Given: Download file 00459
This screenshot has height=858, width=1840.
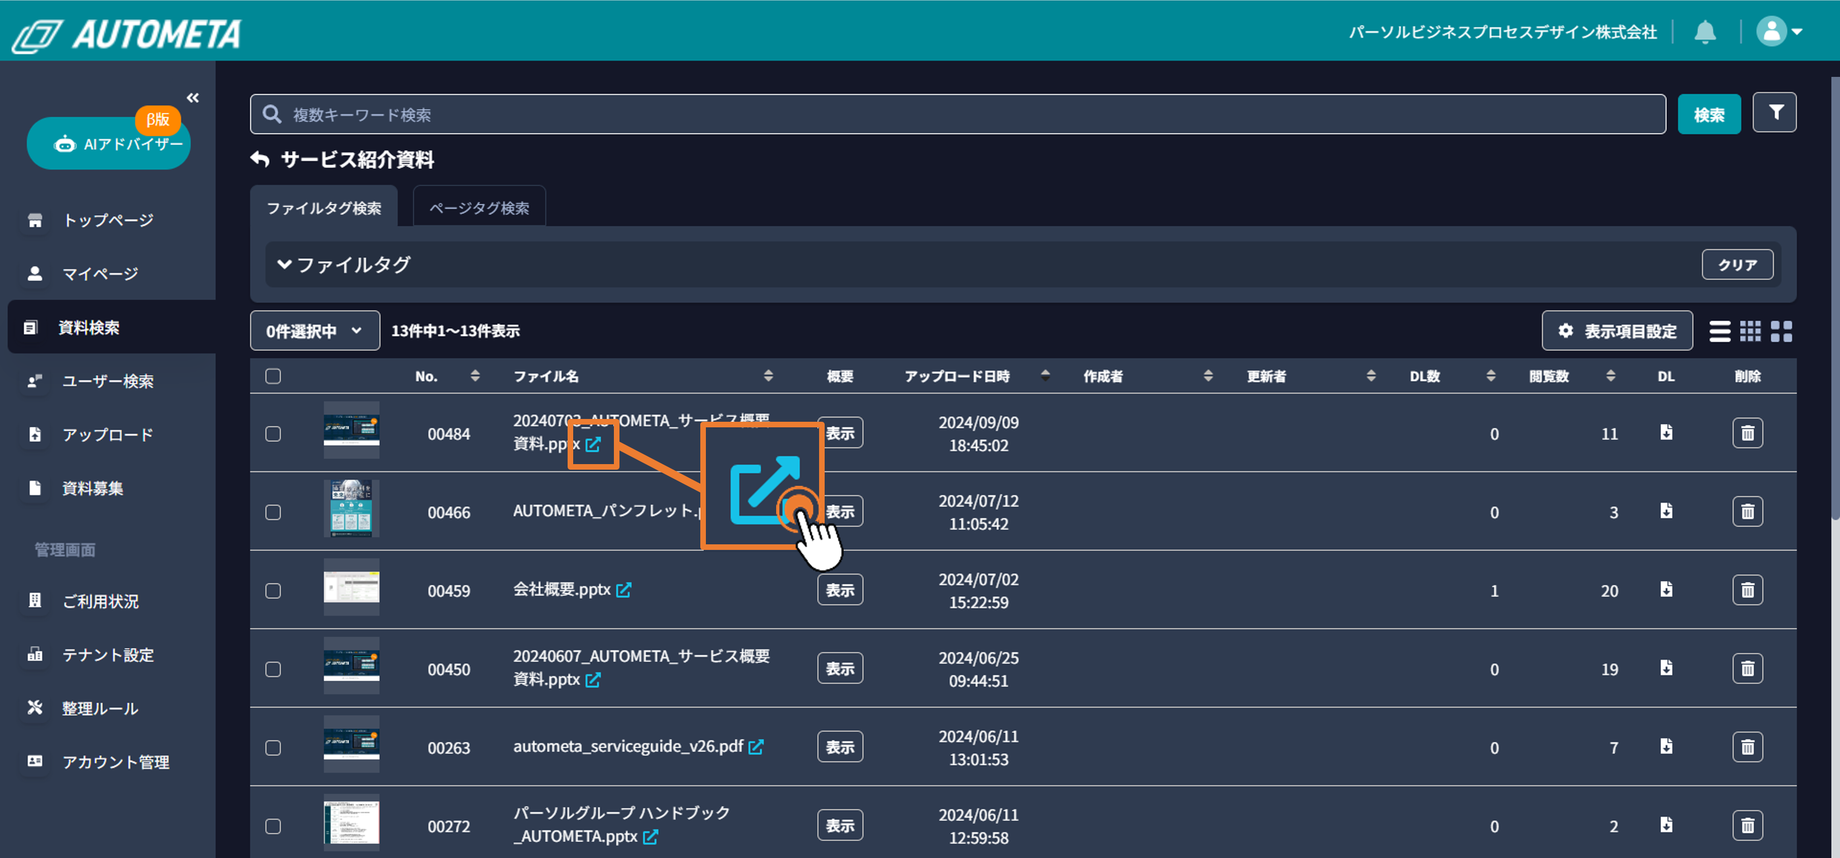Looking at the screenshot, I should (x=1665, y=589).
